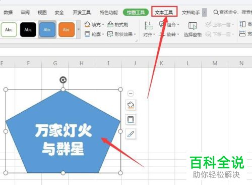Viewport: 252px width, 185px height.
Task: Open the 轮廓 outline dropdown arrow
Action: pyautogui.click(x=103, y=34)
